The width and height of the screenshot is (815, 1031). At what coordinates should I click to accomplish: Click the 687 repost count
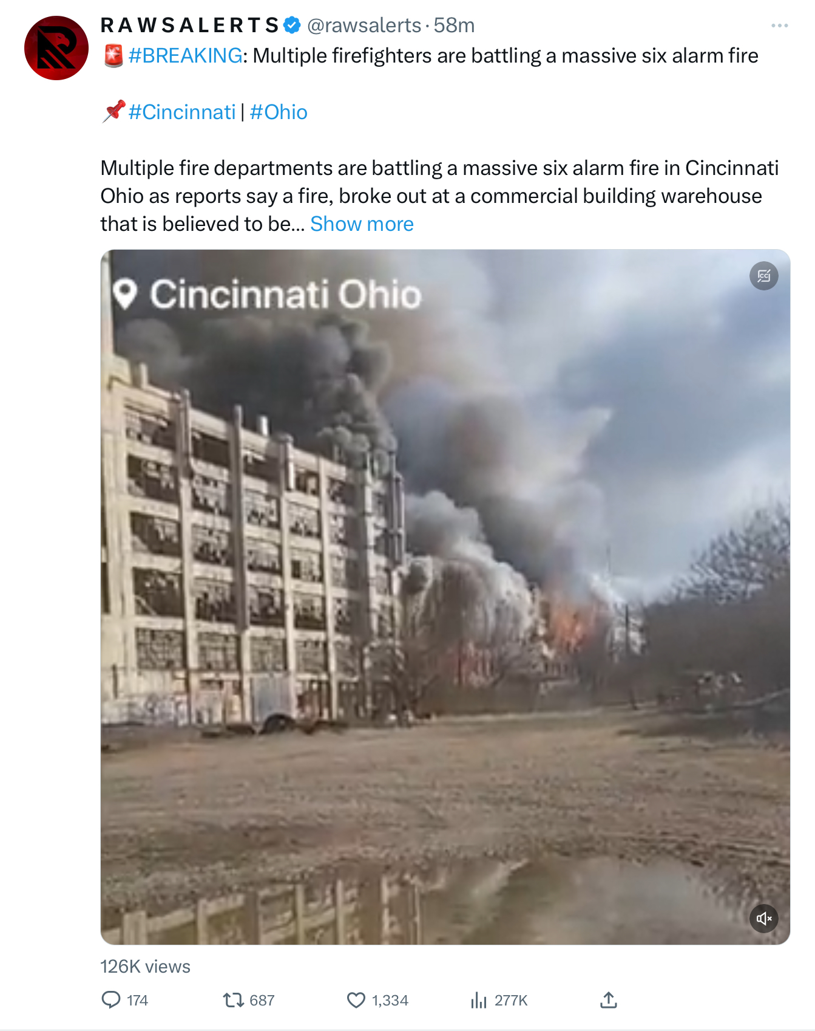click(262, 1000)
